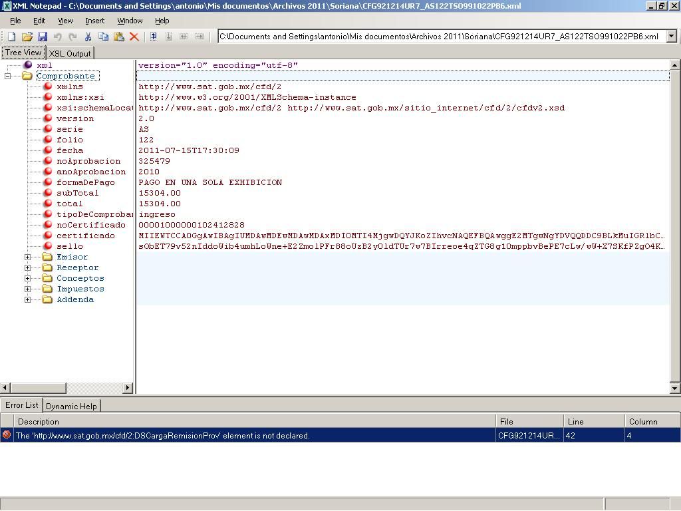Image resolution: width=681 pixels, height=511 pixels.
Task: Click the Paste toolbar icon
Action: (x=118, y=37)
